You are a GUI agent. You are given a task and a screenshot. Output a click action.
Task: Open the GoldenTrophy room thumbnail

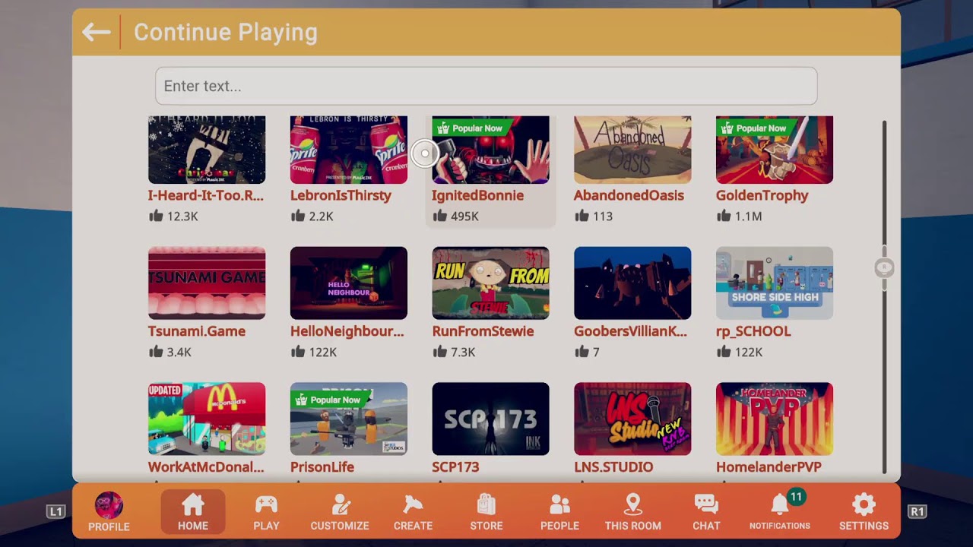(775, 150)
